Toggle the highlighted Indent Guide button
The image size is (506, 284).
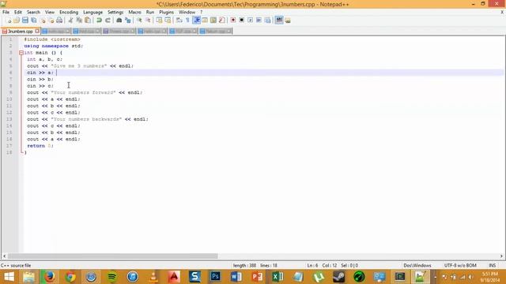197,21
